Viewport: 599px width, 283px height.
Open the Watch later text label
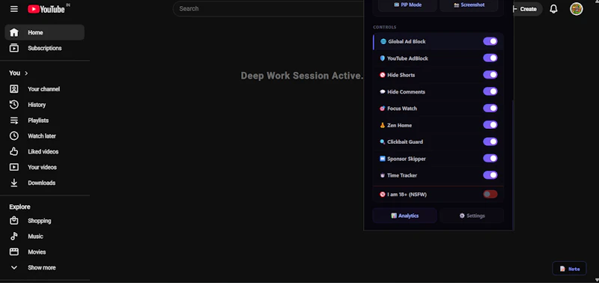tap(42, 136)
